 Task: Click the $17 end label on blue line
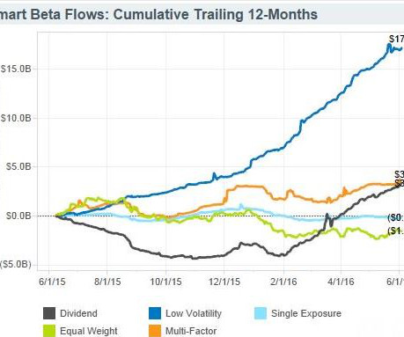tap(396, 39)
